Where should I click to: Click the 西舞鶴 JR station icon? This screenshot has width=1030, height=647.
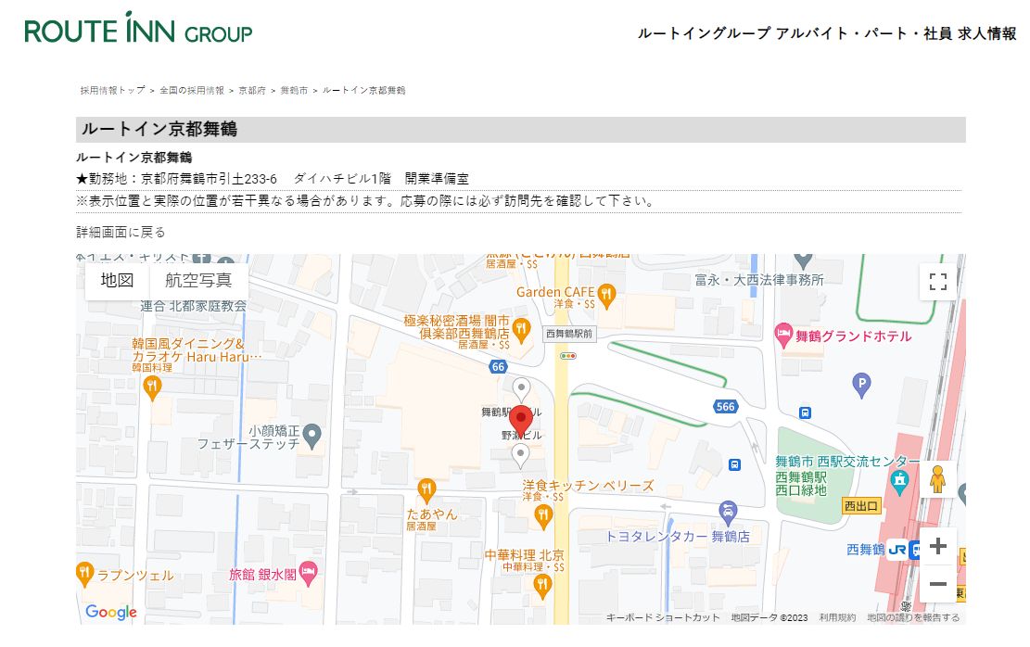(897, 551)
